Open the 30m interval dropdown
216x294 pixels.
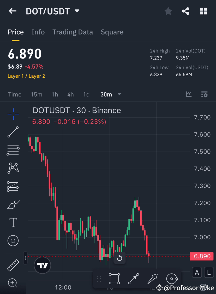pos(111,94)
